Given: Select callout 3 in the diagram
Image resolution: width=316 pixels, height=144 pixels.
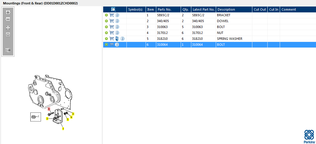Looking at the screenshot, I should (x=47, y=119).
